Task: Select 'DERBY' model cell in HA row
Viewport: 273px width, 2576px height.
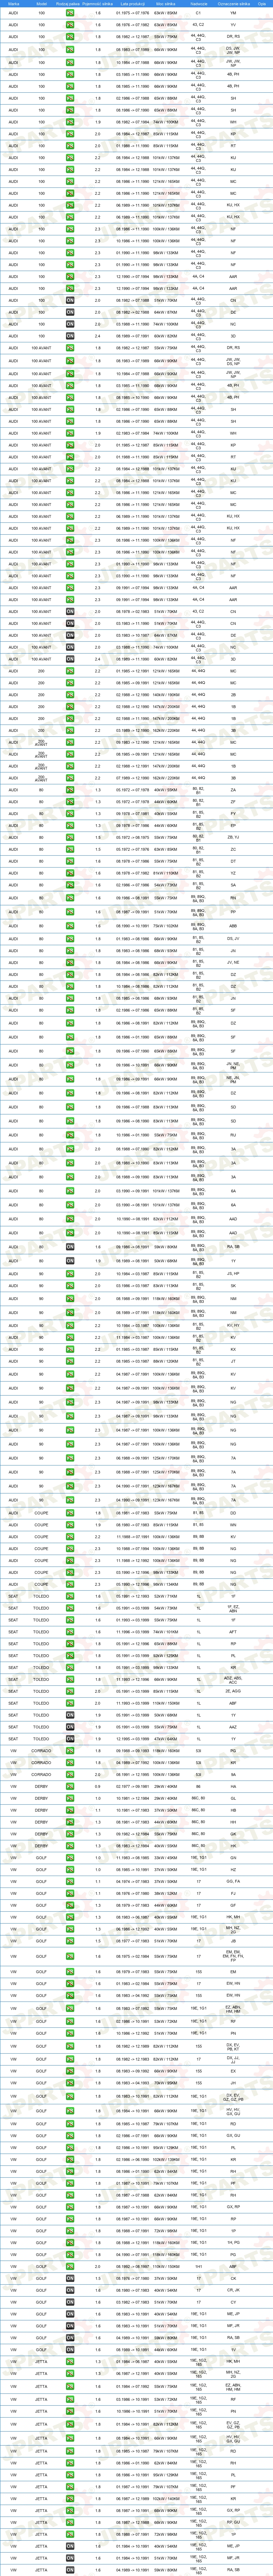Action: (41, 1787)
